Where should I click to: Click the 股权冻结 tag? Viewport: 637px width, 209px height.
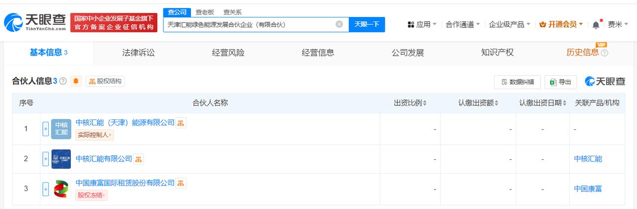[x=92, y=195]
